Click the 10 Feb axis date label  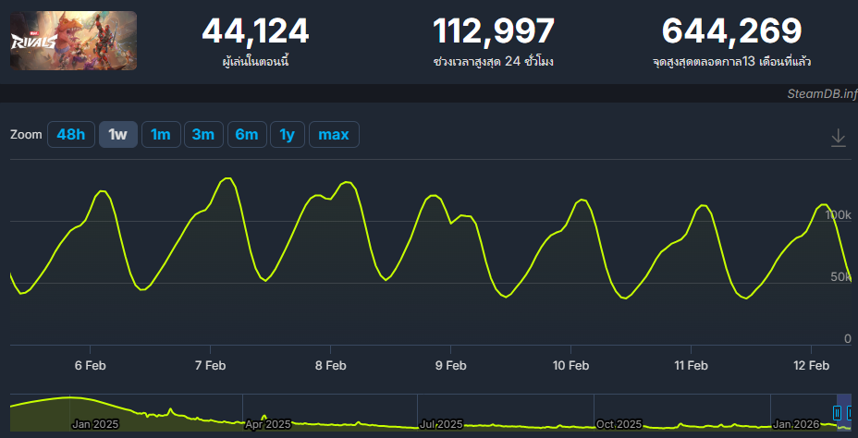pos(570,365)
